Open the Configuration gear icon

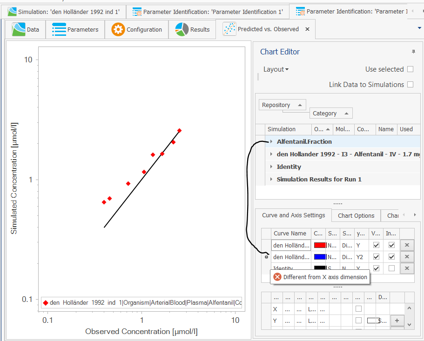tap(118, 28)
